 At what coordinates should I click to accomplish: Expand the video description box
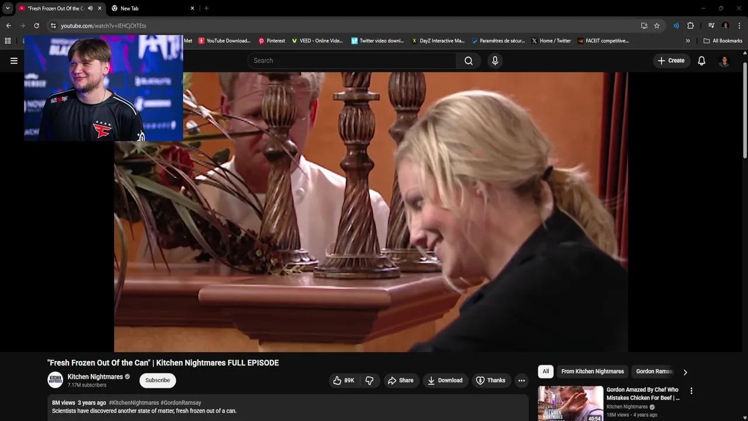[288, 408]
